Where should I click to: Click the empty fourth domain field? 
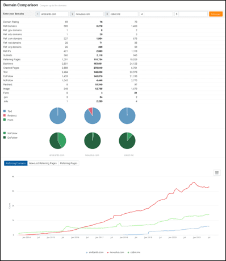click(158, 14)
